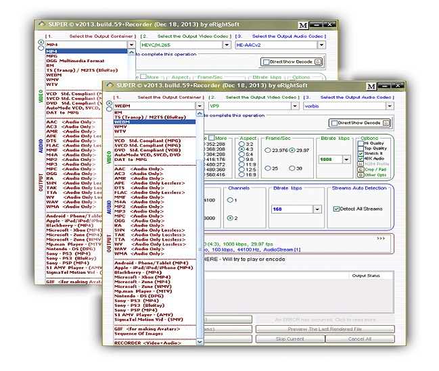Select Nintendo - DS (DPG) in front list
Viewport: 439px width, 371px height.
139,296
